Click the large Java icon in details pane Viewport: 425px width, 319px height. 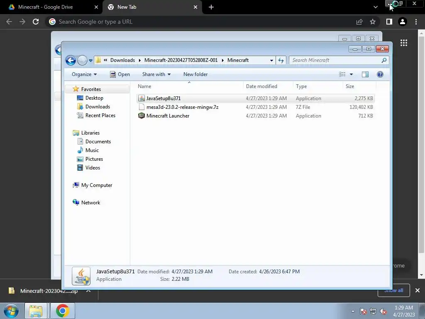[81, 276]
